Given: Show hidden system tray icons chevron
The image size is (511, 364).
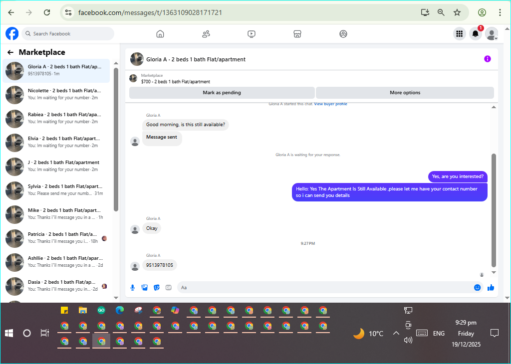Looking at the screenshot, I should (x=396, y=333).
